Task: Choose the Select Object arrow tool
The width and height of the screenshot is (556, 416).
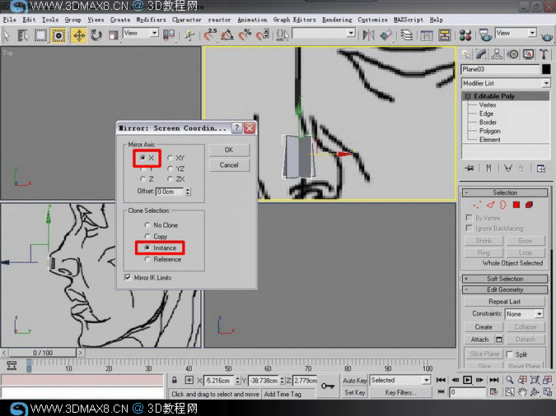Action: click(7, 35)
